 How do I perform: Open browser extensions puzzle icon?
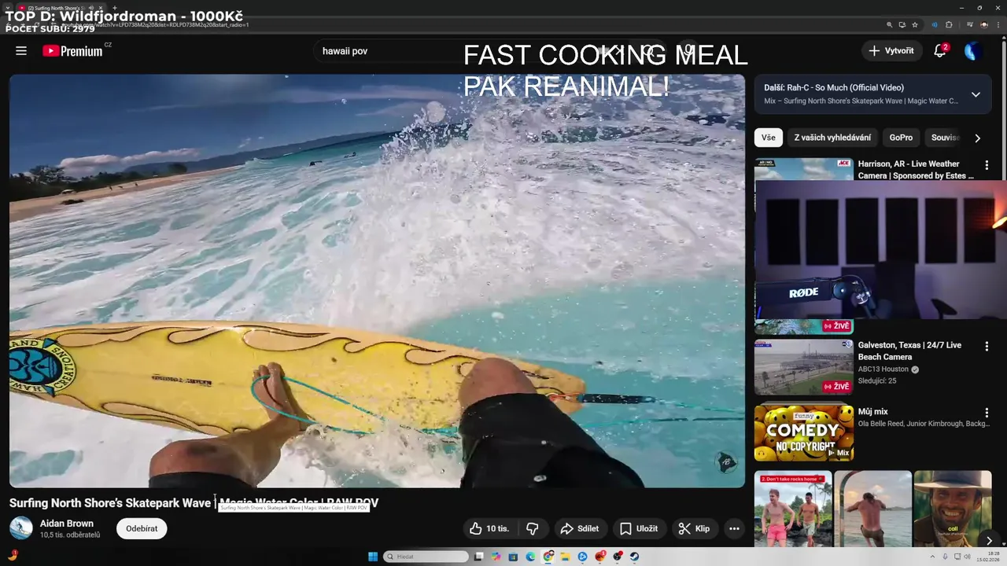pos(949,24)
